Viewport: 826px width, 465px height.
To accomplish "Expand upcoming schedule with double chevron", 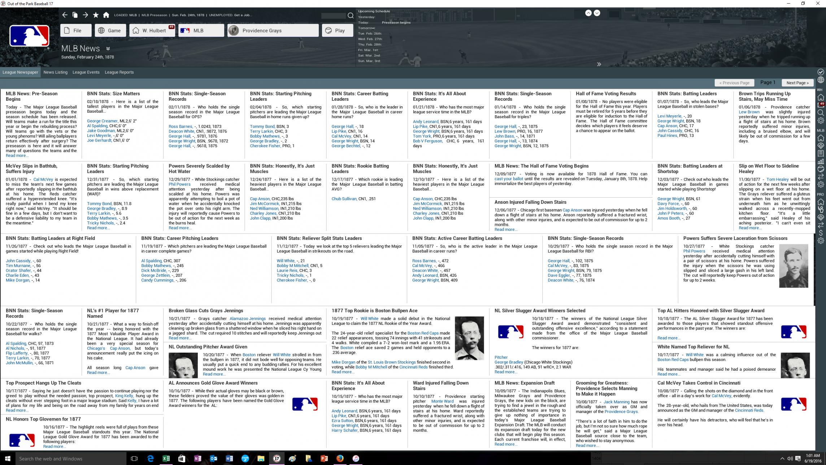I will tap(599, 64).
